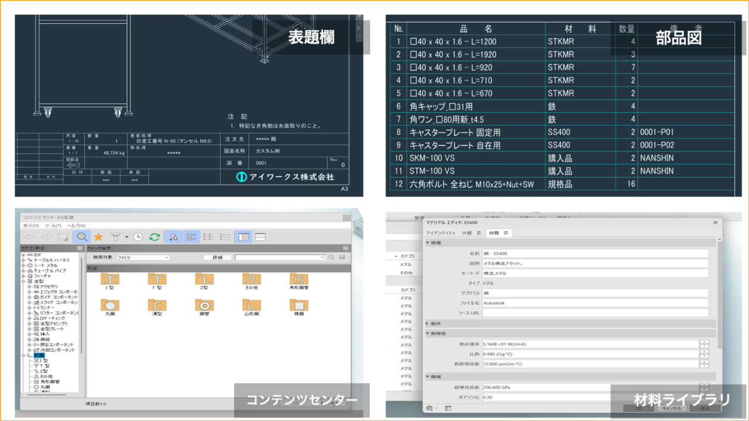Image resolution: width=749 pixels, height=421 pixels.
Task: Close the カテゴリ表示 panel
Action: [81, 249]
